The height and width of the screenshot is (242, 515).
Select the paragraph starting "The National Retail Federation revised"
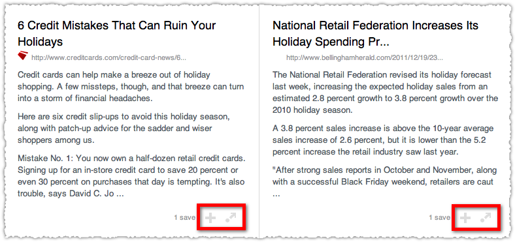[x=385, y=93]
